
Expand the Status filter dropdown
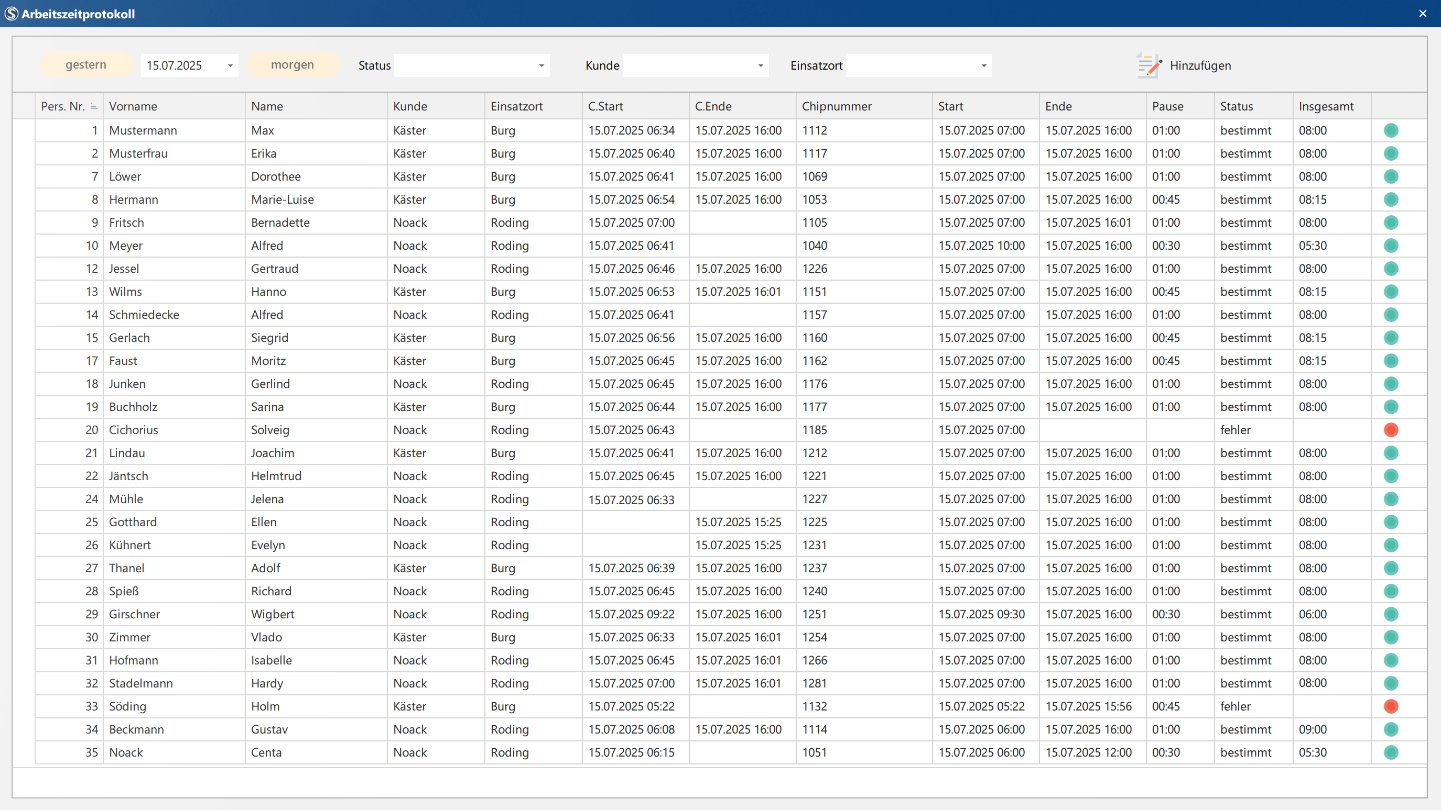[x=541, y=65]
